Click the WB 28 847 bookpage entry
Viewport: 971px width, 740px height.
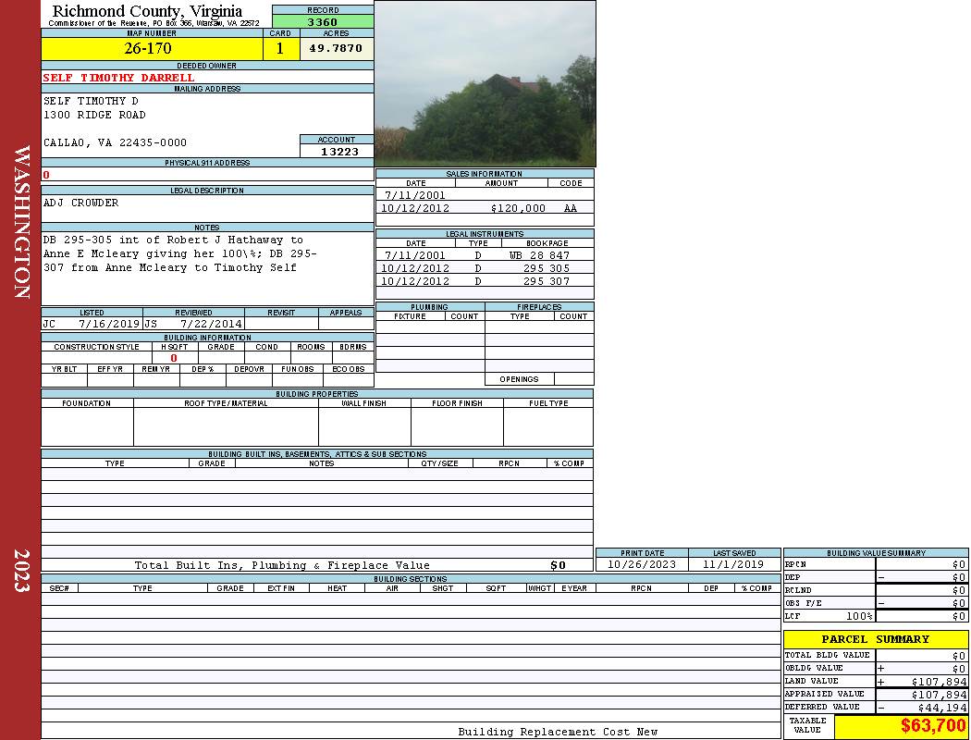539,255
